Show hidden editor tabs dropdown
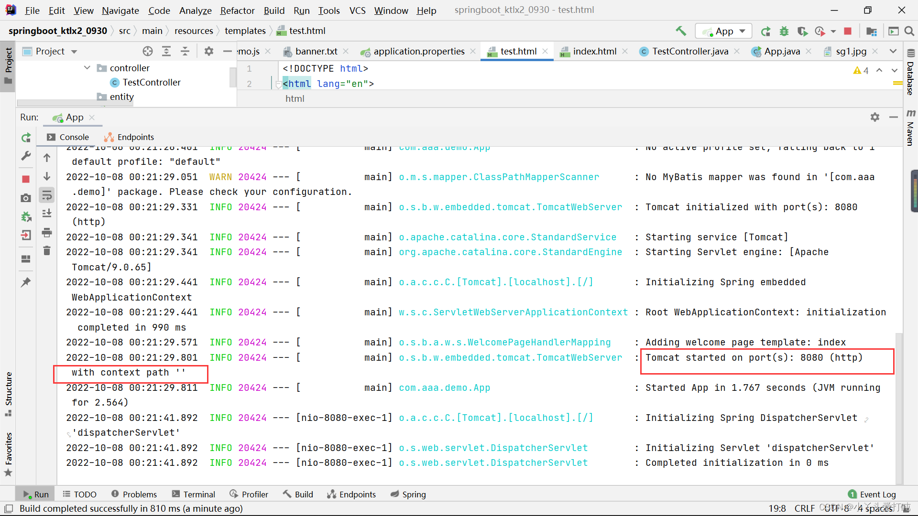The image size is (918, 516). click(x=893, y=51)
